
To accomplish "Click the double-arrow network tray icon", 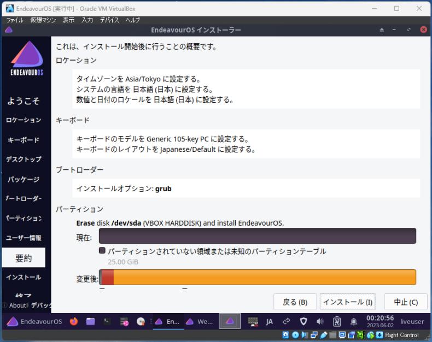I will click(286, 321).
